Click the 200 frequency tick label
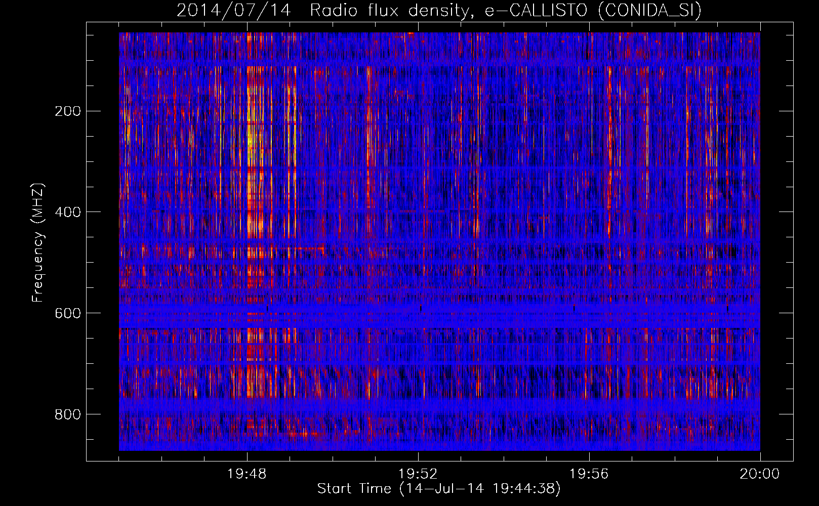The width and height of the screenshot is (819, 506). click(67, 111)
